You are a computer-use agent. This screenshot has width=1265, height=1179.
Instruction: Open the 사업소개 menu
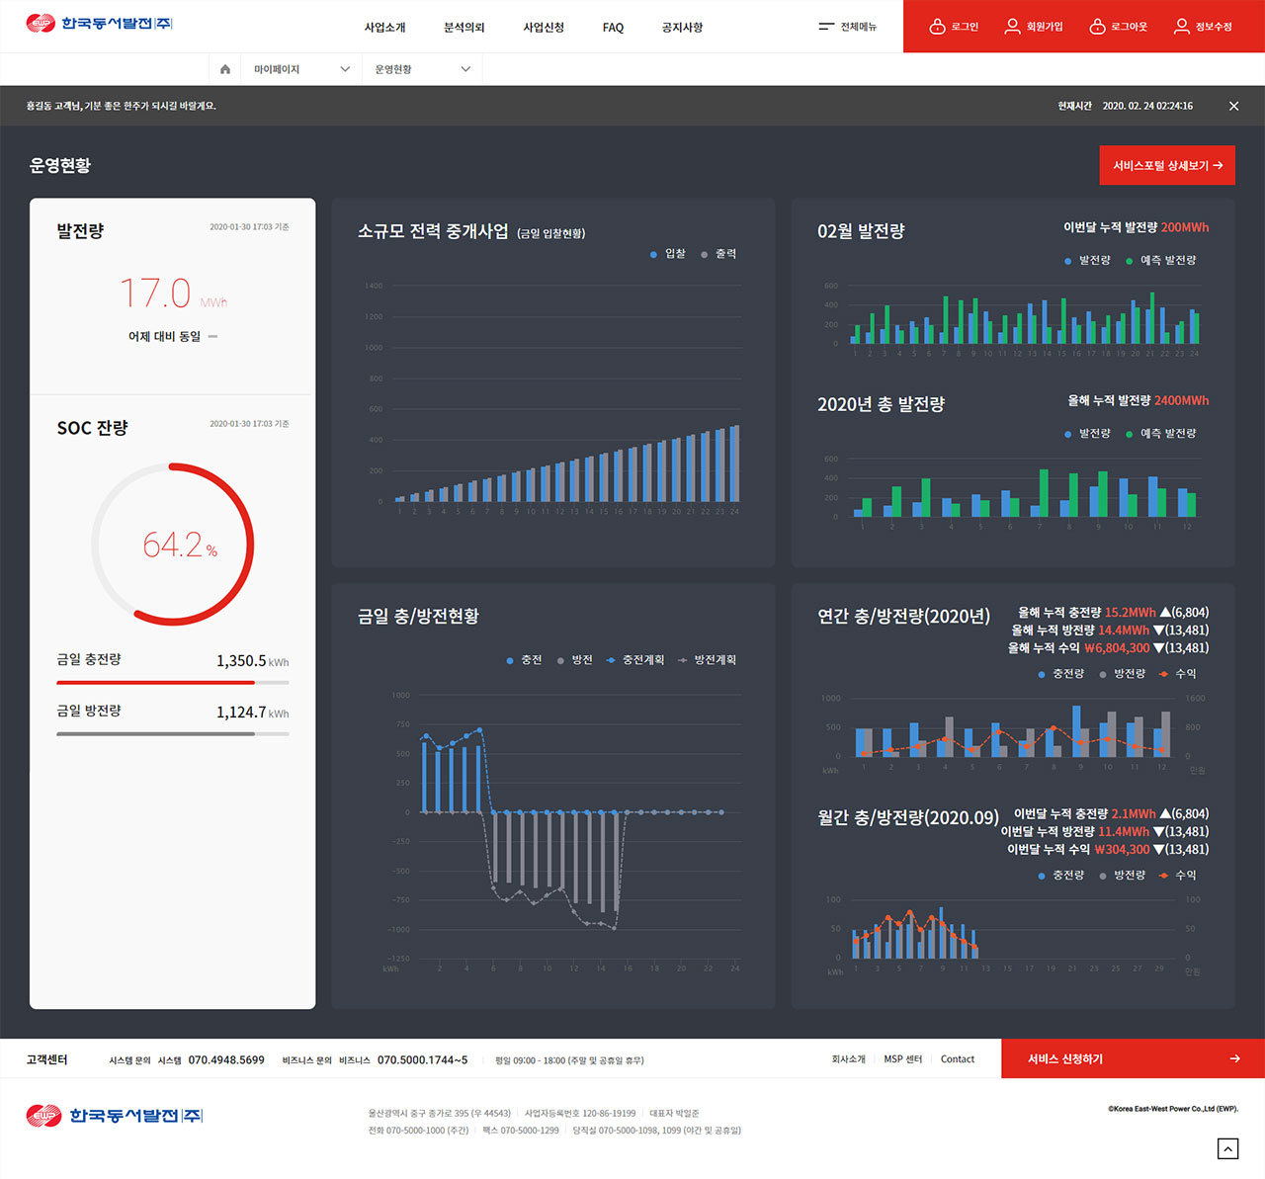click(384, 28)
